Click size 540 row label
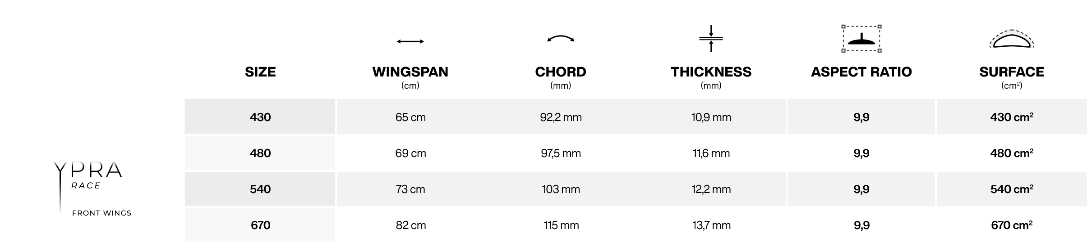Image resolution: width=1087 pixels, height=252 pixels. (260, 189)
